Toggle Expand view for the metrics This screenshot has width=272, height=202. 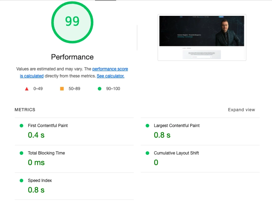point(241,110)
